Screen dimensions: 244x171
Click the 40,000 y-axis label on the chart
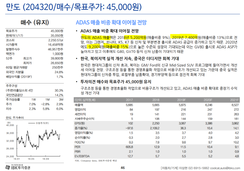10,125
